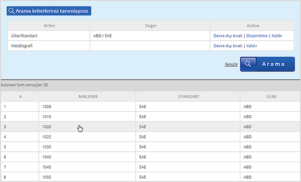Click Devre dışı bırak for Ülke/Standart

[228, 36]
